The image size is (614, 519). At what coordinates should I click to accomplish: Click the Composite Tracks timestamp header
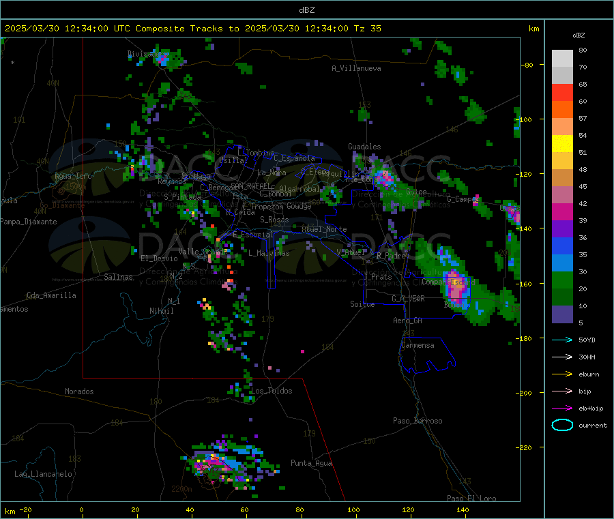tap(192, 29)
